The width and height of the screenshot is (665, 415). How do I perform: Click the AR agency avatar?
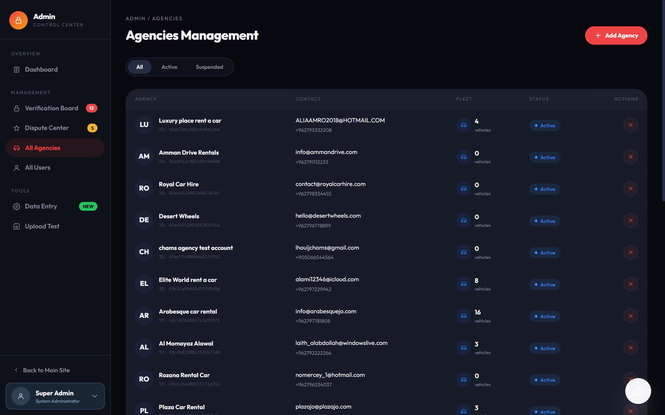144,316
